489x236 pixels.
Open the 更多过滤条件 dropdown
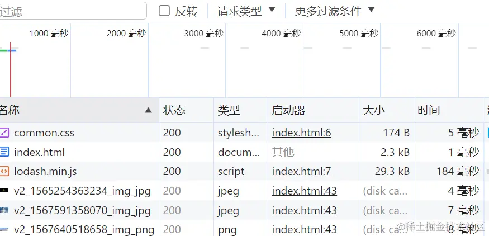(x=334, y=11)
